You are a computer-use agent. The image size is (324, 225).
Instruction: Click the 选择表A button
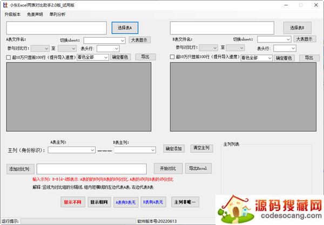click(125, 28)
